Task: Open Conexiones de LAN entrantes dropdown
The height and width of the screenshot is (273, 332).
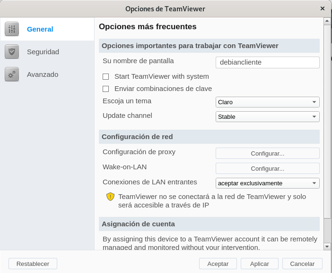Action: point(267,183)
